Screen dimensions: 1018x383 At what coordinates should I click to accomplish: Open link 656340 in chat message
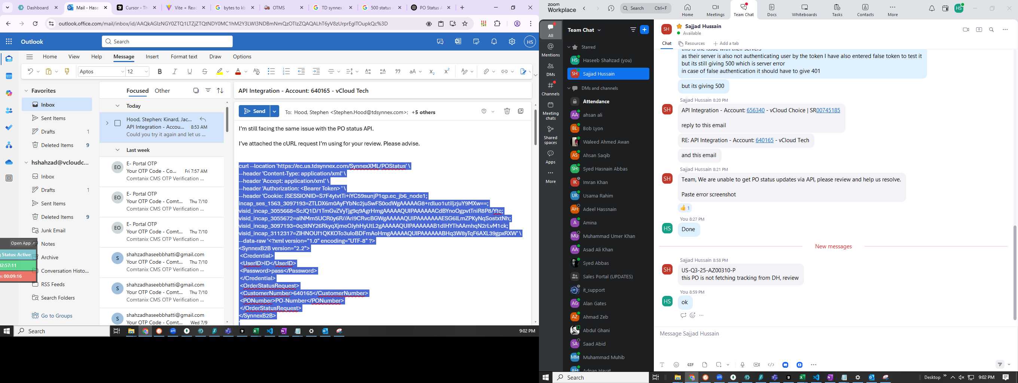pyautogui.click(x=756, y=110)
